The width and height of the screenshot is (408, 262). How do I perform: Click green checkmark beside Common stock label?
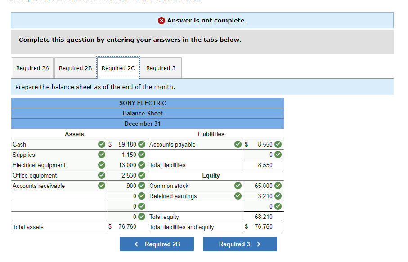238,186
